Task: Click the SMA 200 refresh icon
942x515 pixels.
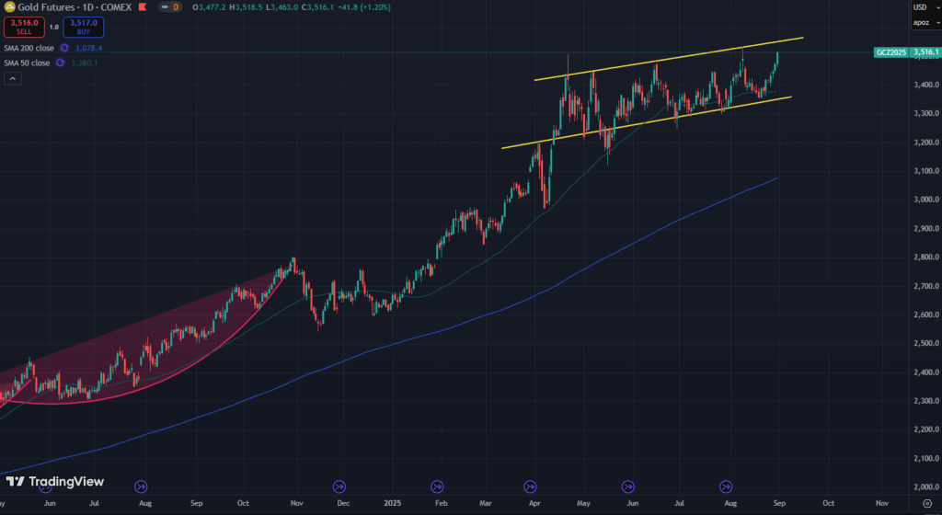Action: click(x=64, y=47)
